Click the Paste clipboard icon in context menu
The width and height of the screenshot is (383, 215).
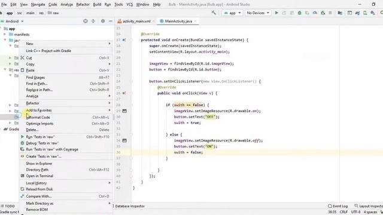pyautogui.click(x=22, y=70)
